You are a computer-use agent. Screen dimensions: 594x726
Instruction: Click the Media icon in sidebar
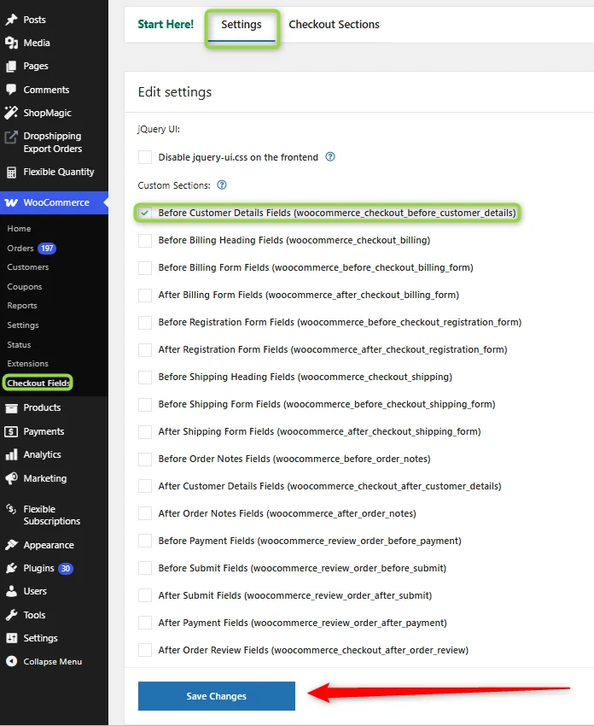click(x=11, y=43)
